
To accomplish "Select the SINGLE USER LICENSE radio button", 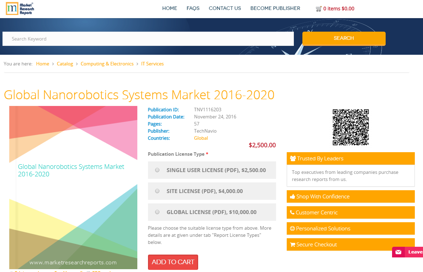I will click(157, 170).
